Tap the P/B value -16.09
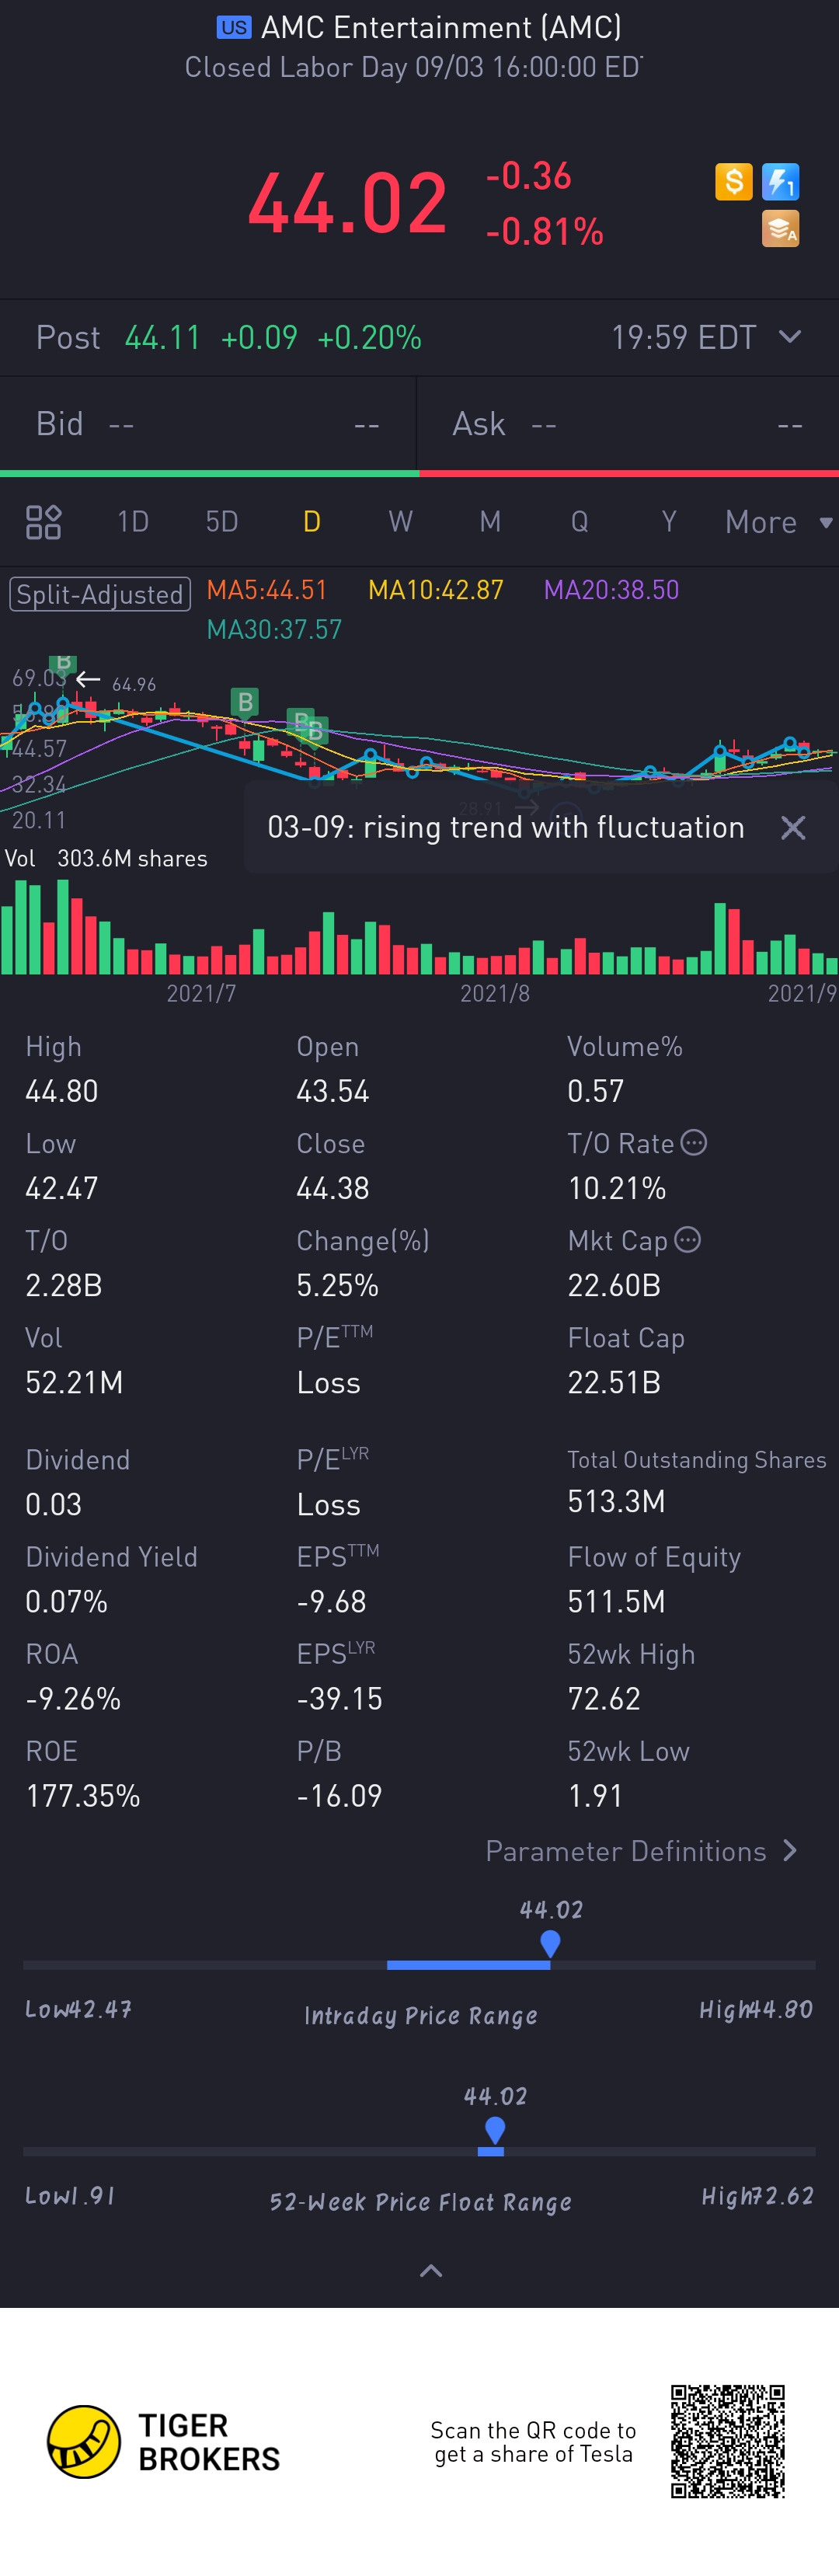 coord(339,1795)
